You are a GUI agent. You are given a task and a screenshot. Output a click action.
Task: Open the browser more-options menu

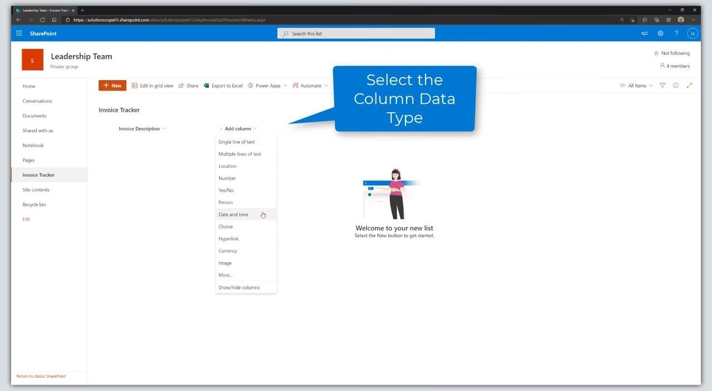point(693,20)
